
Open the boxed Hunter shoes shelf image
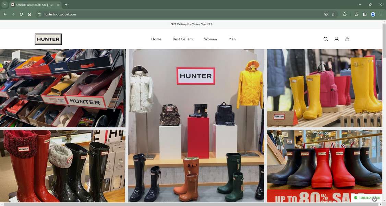click(x=63, y=88)
